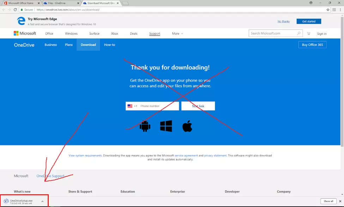Open the Chrome three-dot menu
This screenshot has width=344, height=207.
tap(340, 10)
